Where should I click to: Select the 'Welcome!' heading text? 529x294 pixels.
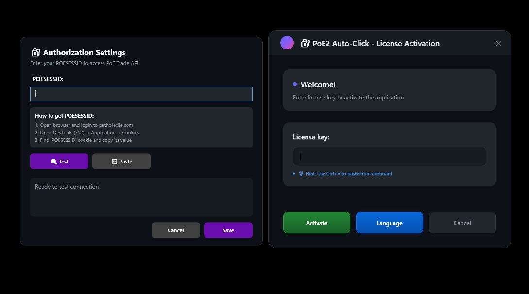coord(318,84)
